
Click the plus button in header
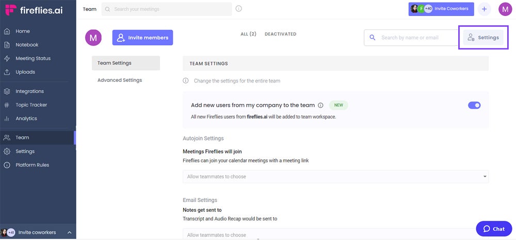tap(484, 9)
